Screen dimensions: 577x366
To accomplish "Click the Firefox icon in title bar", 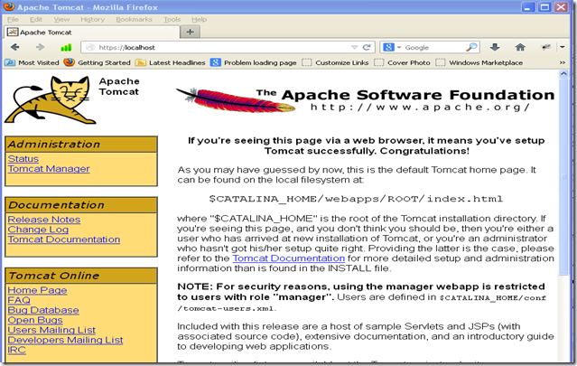I will click(9, 6).
